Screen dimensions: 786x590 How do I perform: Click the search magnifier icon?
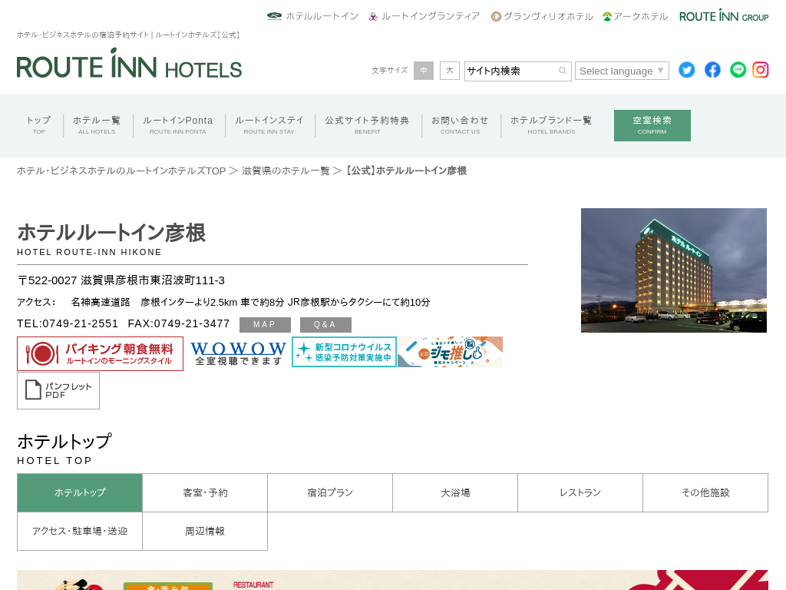(x=563, y=71)
